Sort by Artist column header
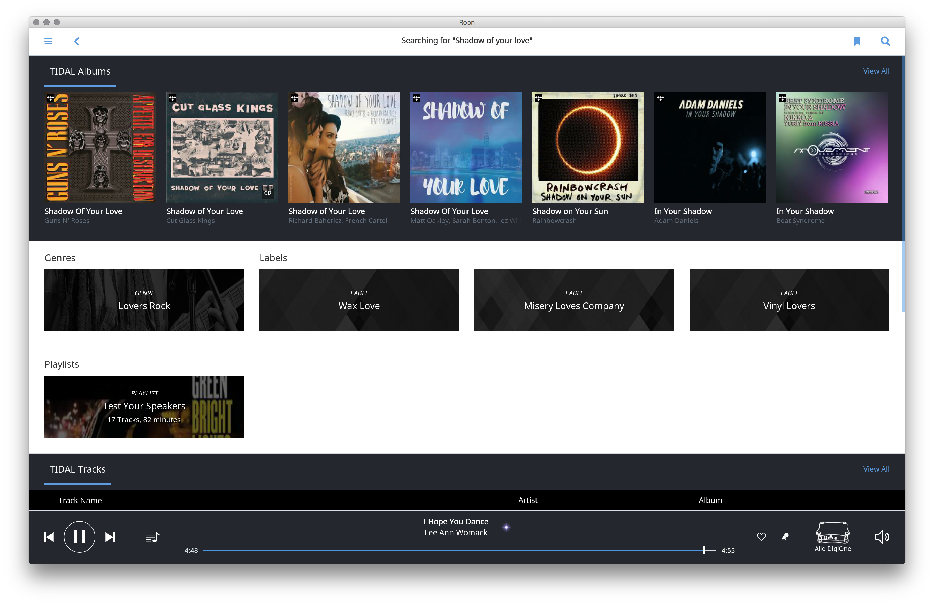The image size is (934, 605). pyautogui.click(x=528, y=500)
